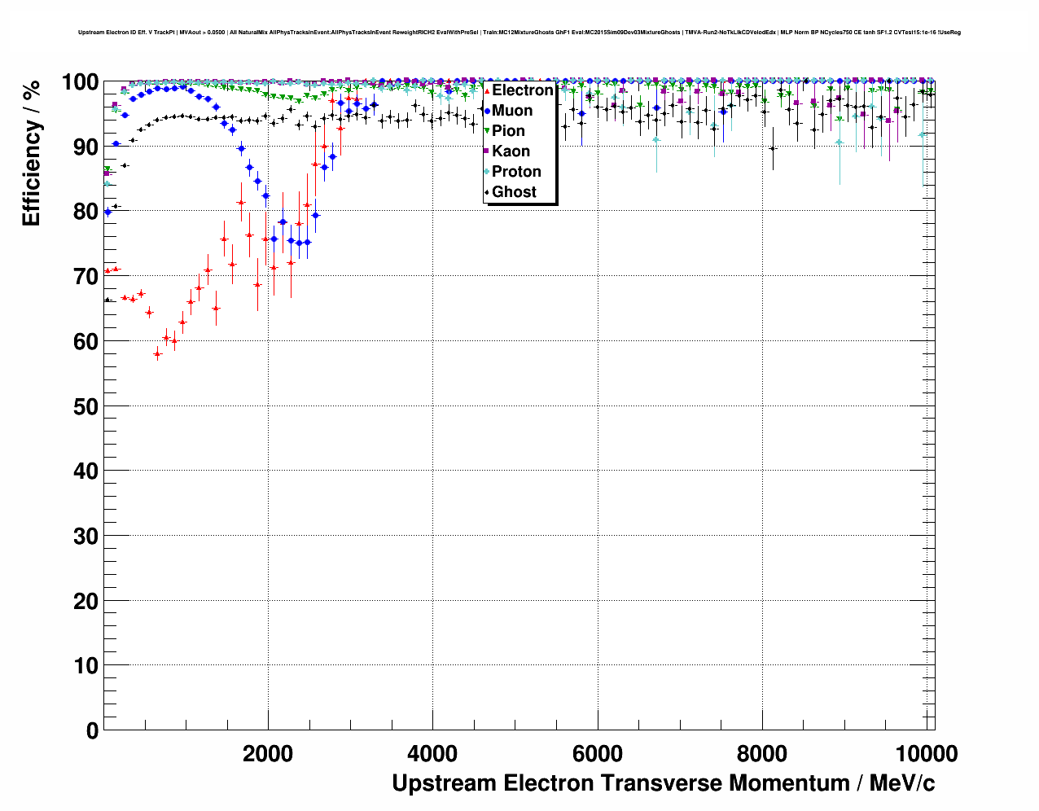Viewport: 1039px width, 811px height.
Task: Select the Muon label in legend
Action: (x=512, y=111)
